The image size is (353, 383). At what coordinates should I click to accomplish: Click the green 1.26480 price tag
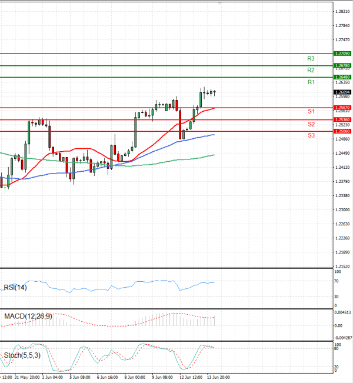pyautogui.click(x=342, y=77)
